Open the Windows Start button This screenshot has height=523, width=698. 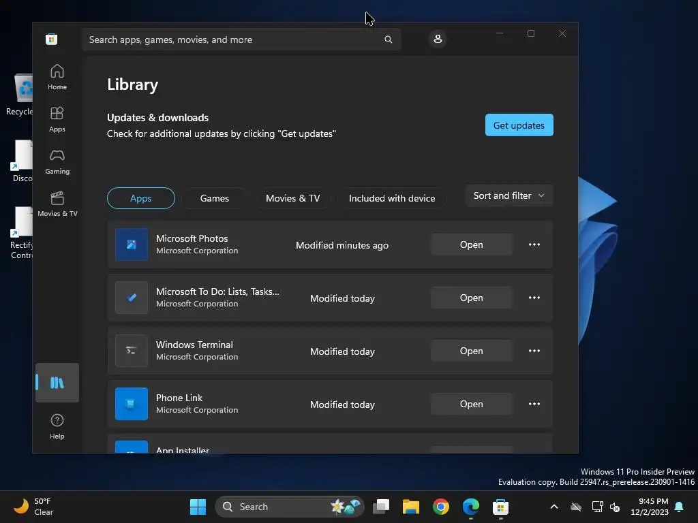pos(198,507)
